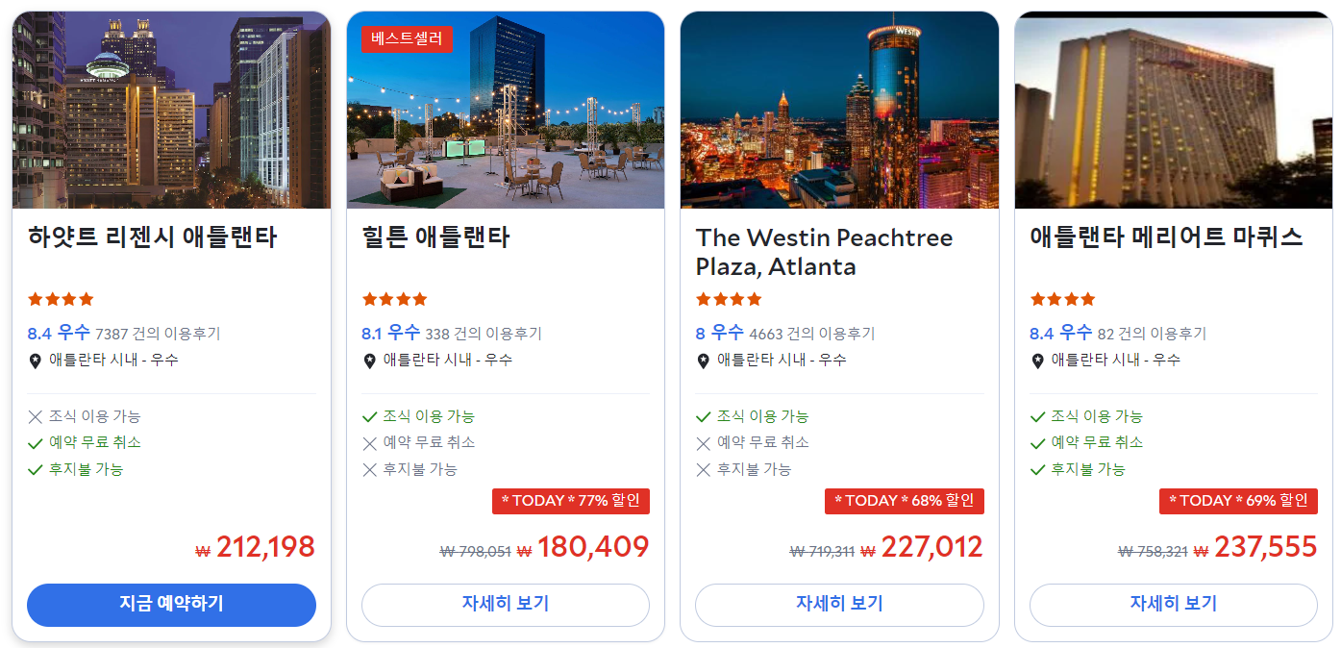Viewport: 1341px width, 648px height.
Task: Click the location pin on Marriott Marquis card
Action: coord(1037,361)
